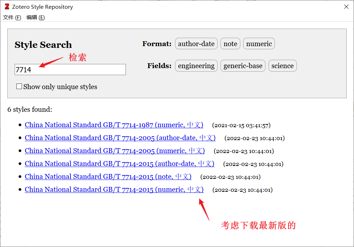Click the Zotero Style Repository window title
This screenshot has height=247, width=354.
(43, 7)
